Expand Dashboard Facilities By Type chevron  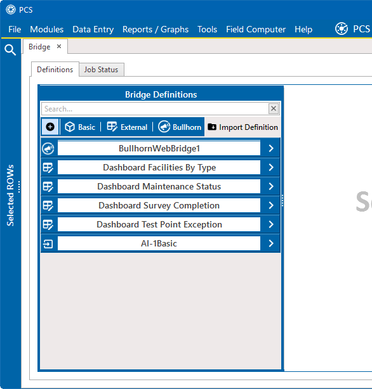(x=271, y=167)
